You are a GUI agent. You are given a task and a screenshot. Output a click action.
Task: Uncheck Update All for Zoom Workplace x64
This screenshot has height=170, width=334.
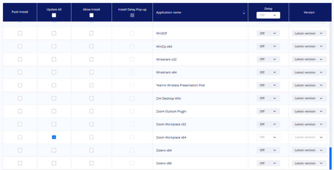click(x=54, y=137)
